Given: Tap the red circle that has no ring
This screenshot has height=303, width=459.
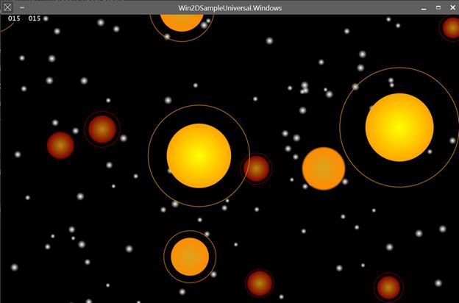Looking at the screenshot, I should (60, 146).
